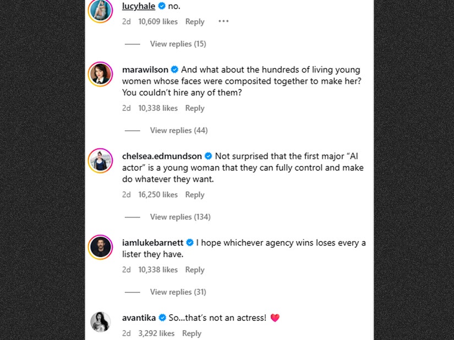Show the 134 replies to chelsea.edmundson
Image resolution: width=454 pixels, height=340 pixels.
pyautogui.click(x=180, y=217)
